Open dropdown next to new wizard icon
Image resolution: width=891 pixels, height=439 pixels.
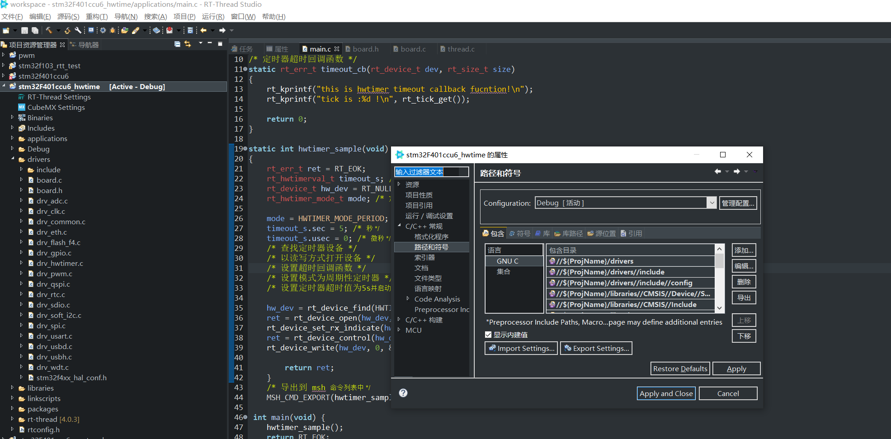pos(15,30)
